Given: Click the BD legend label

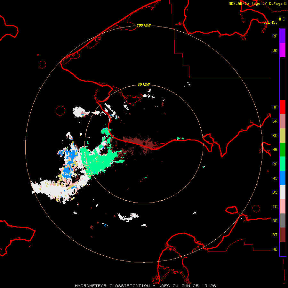Looking at the screenshot, I should click(x=275, y=136).
